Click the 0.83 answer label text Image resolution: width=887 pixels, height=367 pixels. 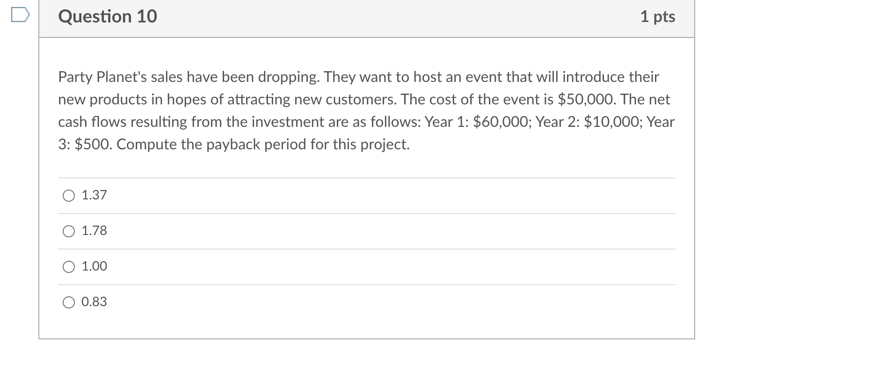click(x=94, y=301)
